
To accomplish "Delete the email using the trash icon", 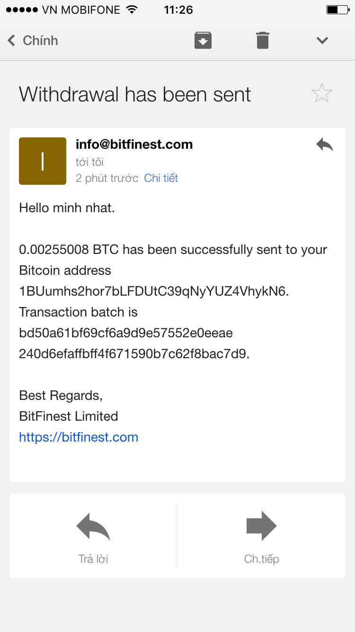I will [x=263, y=40].
